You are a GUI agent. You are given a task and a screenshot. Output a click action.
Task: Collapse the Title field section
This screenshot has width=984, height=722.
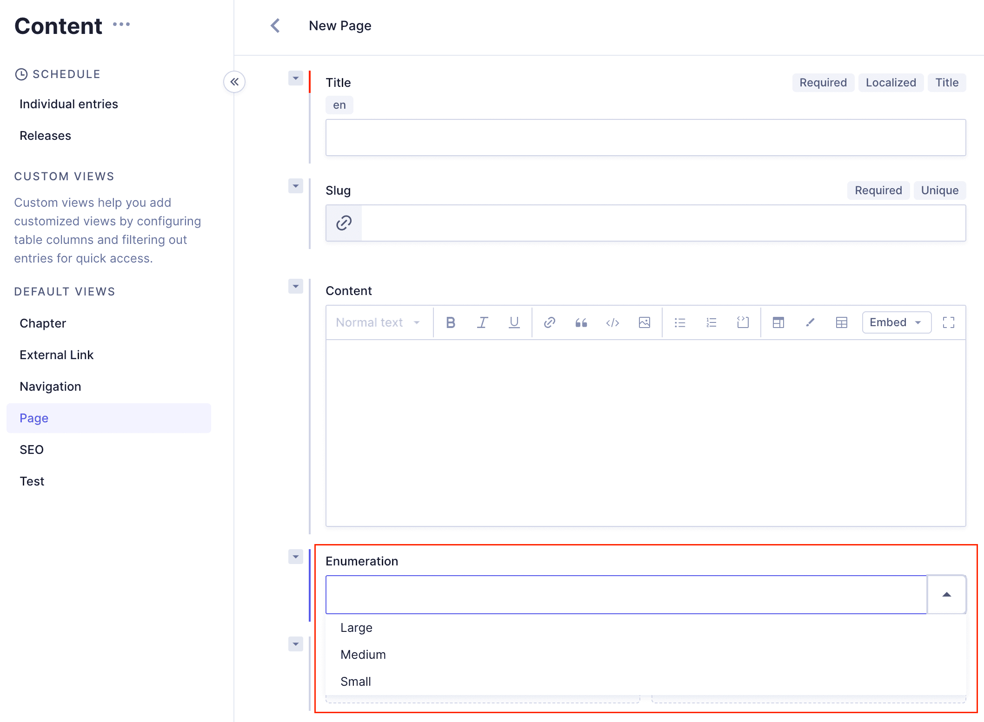point(295,78)
